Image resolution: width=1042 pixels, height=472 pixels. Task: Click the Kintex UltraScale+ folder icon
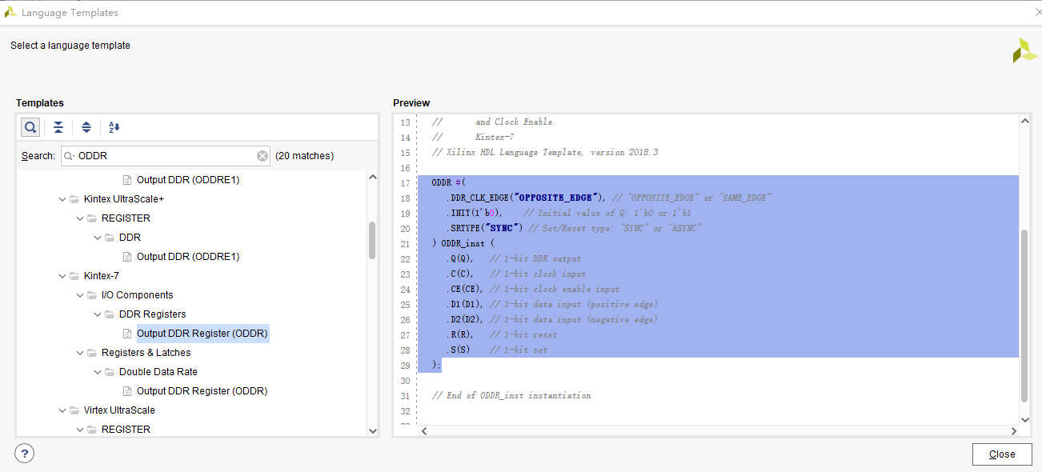tap(74, 199)
